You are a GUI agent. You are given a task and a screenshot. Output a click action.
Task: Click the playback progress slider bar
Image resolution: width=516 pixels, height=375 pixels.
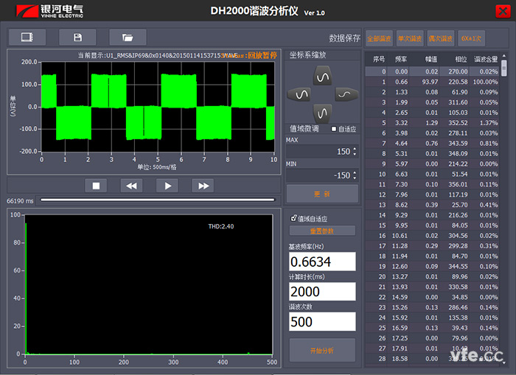click(x=158, y=200)
